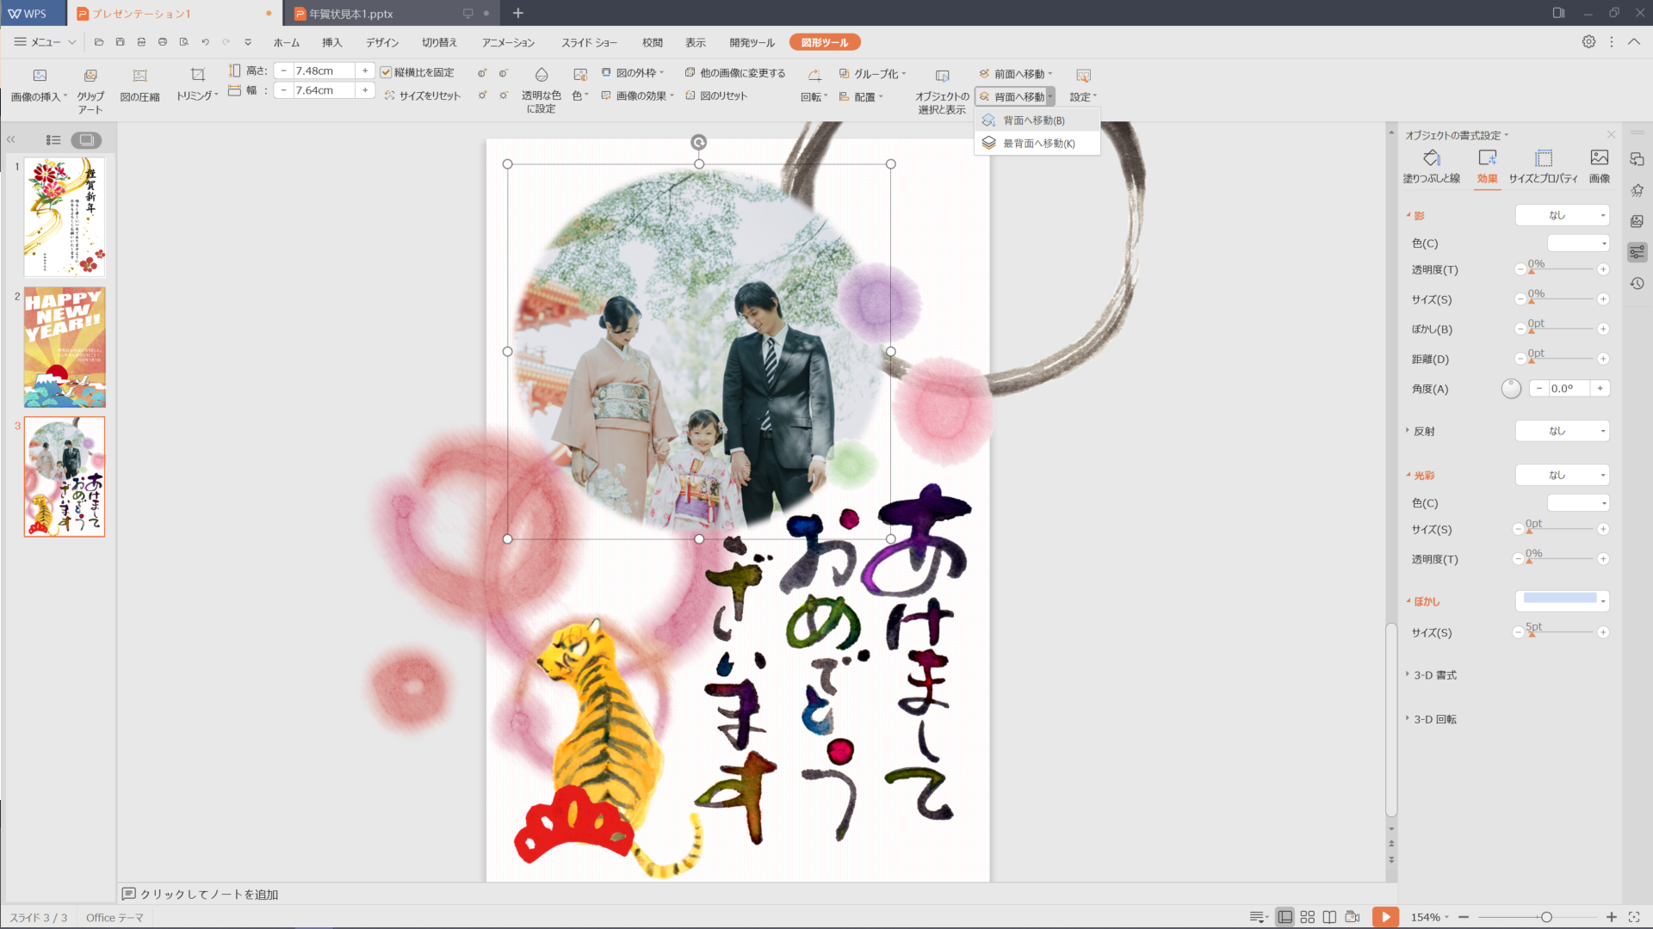Click fit-to-window icon in status bar
The image size is (1653, 929).
point(1634,917)
